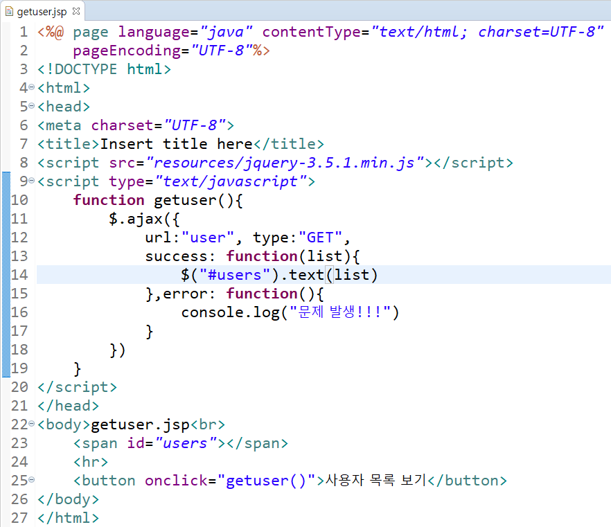Image resolution: width=611 pixels, height=527 pixels.
Task: Click the "#users" selector string
Action: [235, 275]
